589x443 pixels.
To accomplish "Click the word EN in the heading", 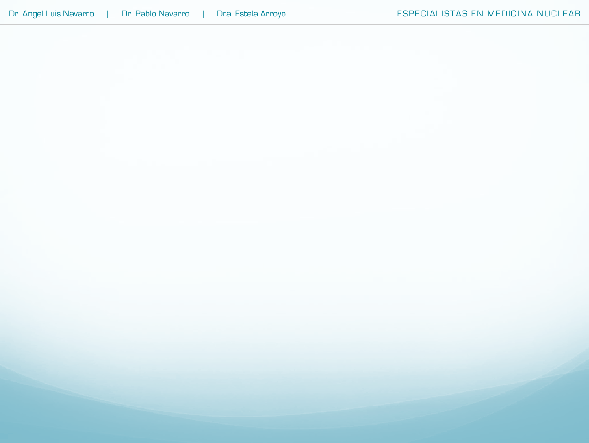I will click(x=477, y=14).
